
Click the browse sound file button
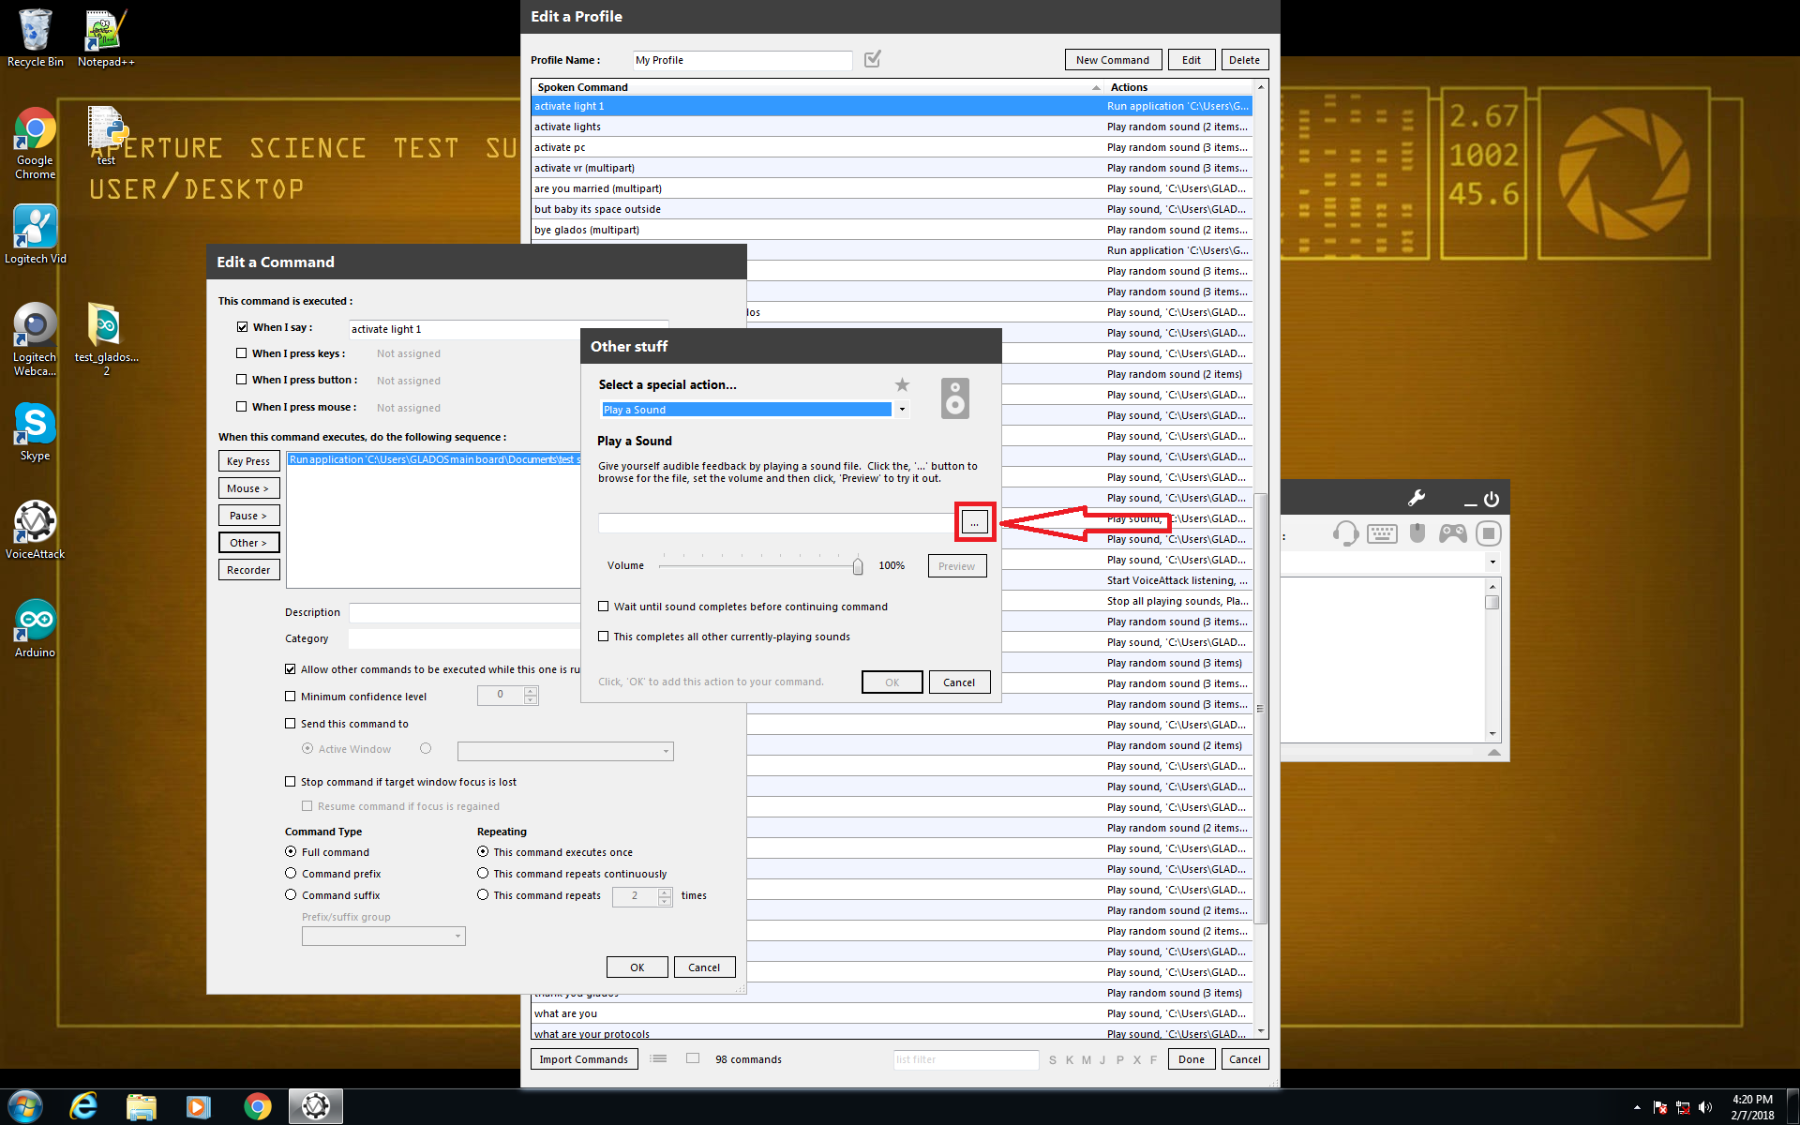click(x=974, y=523)
